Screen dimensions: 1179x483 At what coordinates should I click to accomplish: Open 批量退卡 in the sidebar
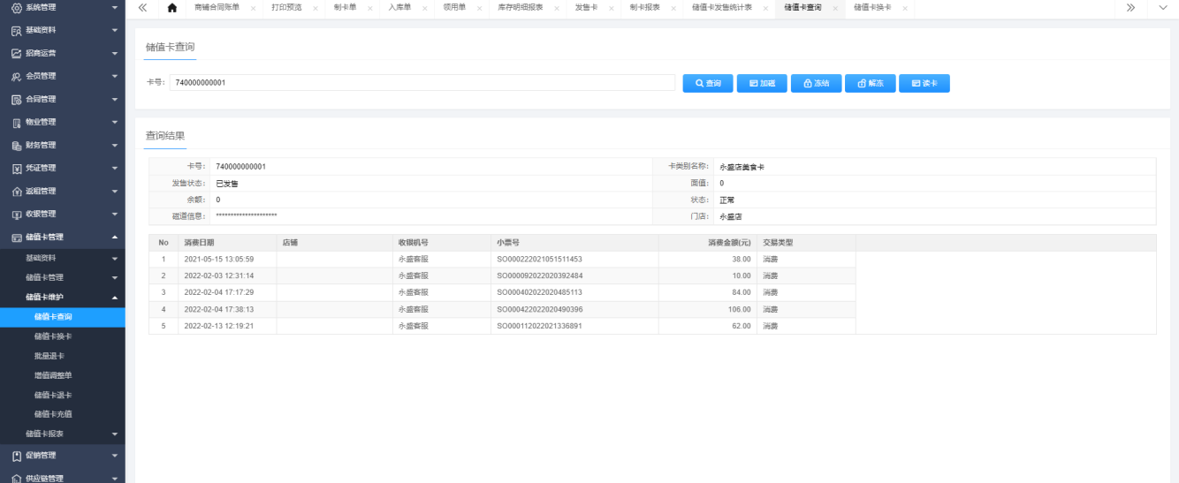(49, 356)
